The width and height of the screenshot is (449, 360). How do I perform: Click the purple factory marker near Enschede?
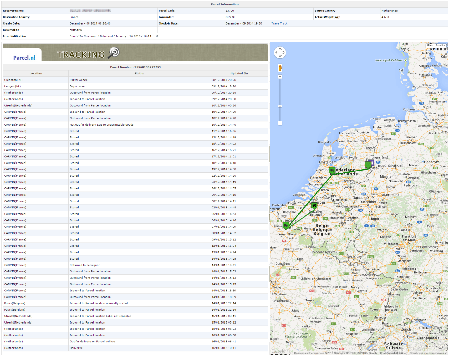tap(372, 162)
